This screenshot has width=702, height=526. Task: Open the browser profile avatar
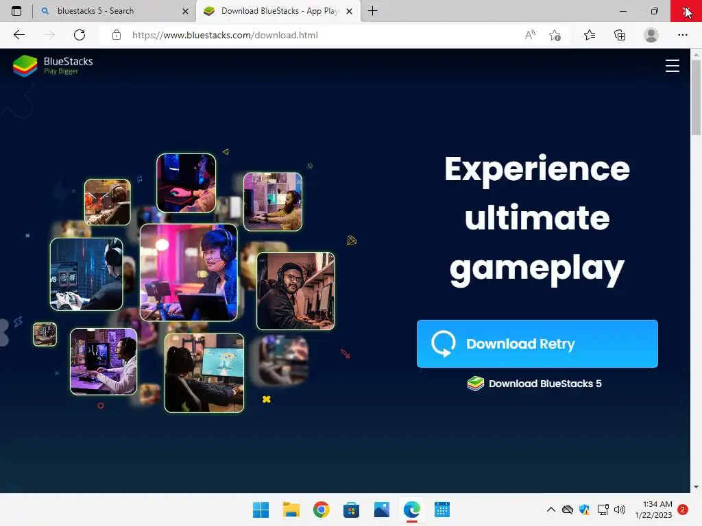coord(651,35)
